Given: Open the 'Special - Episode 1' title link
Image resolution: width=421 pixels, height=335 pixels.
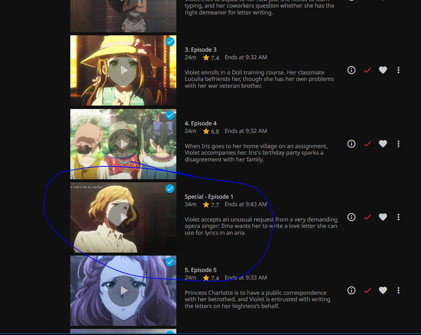Looking at the screenshot, I should 209,197.
